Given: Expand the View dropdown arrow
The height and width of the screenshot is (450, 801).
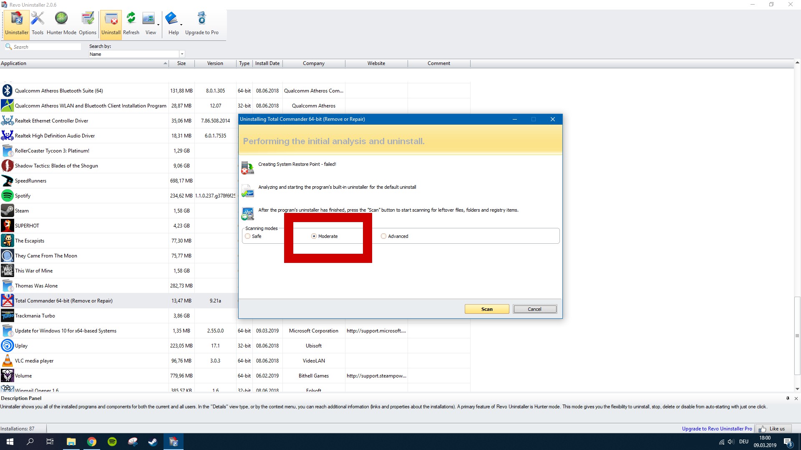Looking at the screenshot, I should [x=158, y=25].
